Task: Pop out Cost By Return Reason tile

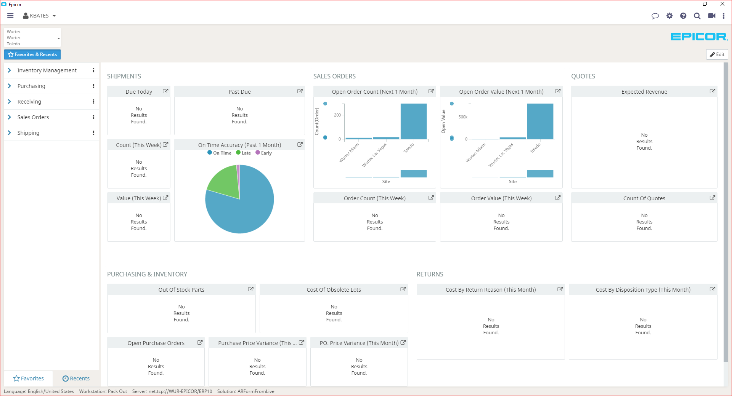Action: click(x=560, y=289)
